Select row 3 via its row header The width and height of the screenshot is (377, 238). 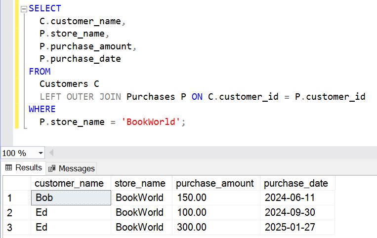tap(16, 227)
